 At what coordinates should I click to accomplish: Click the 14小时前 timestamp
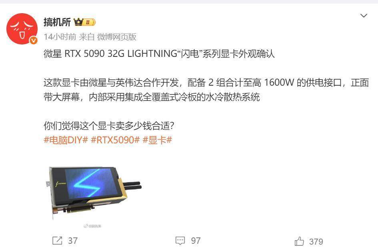click(x=60, y=37)
